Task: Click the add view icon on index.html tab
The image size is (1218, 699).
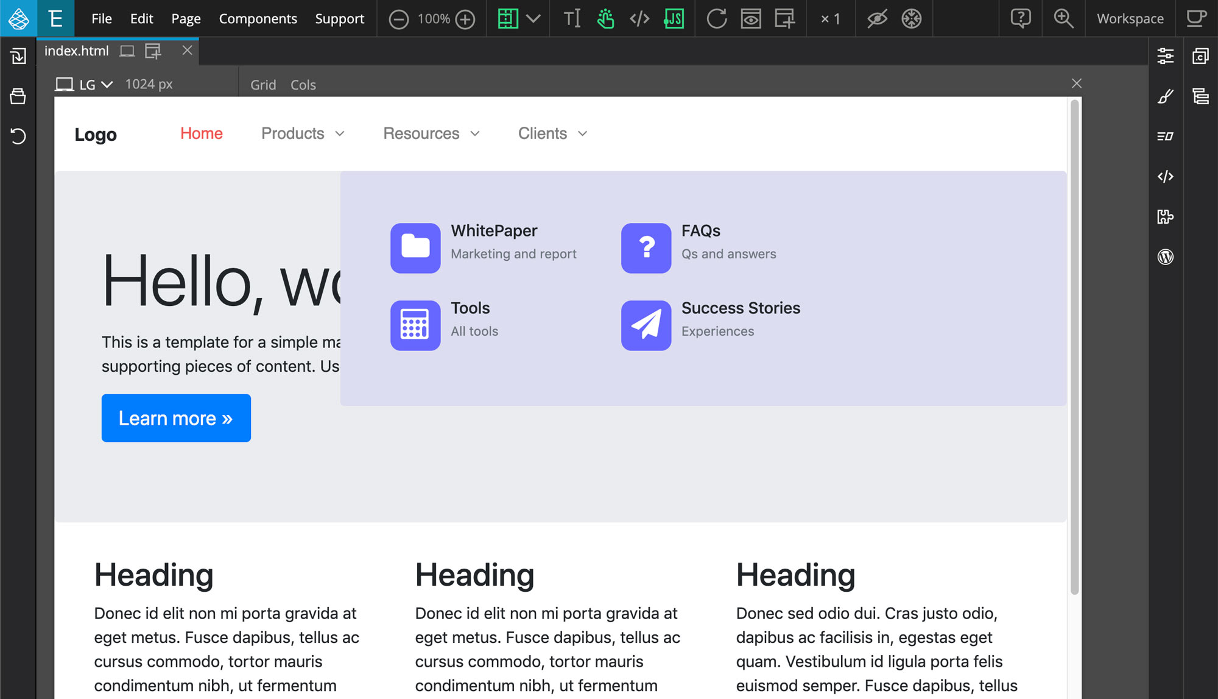Action: (x=153, y=51)
